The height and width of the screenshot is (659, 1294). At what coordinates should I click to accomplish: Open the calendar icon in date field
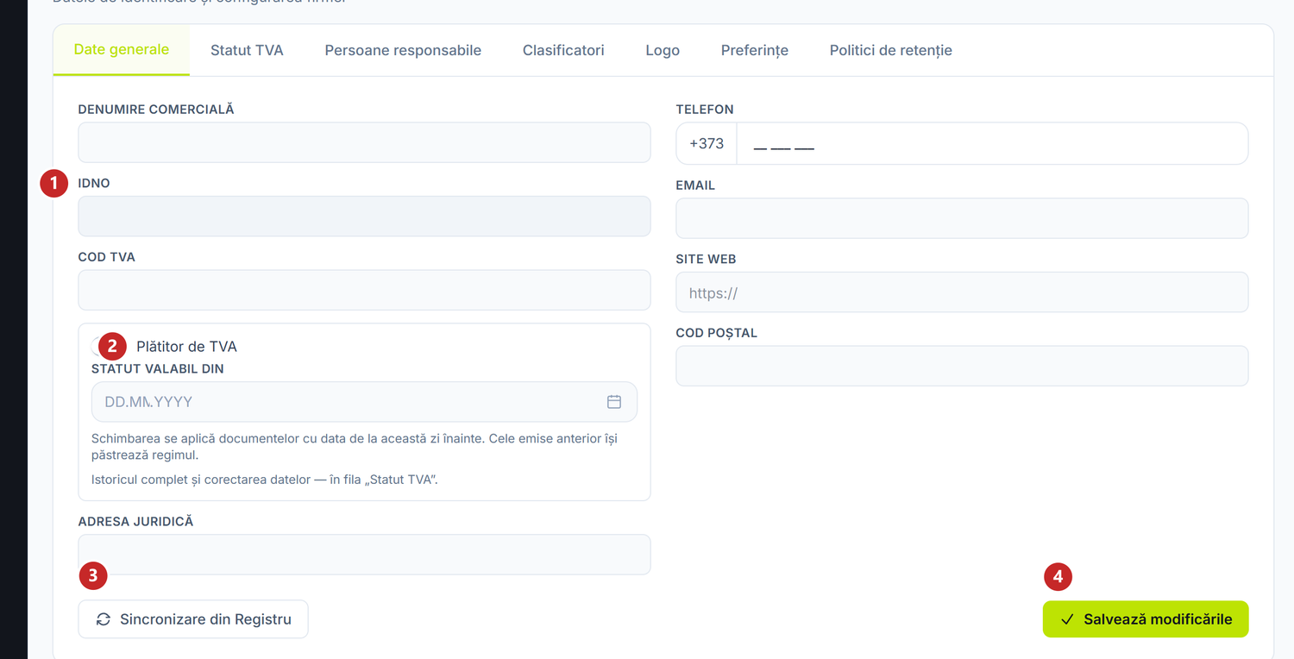tap(614, 402)
